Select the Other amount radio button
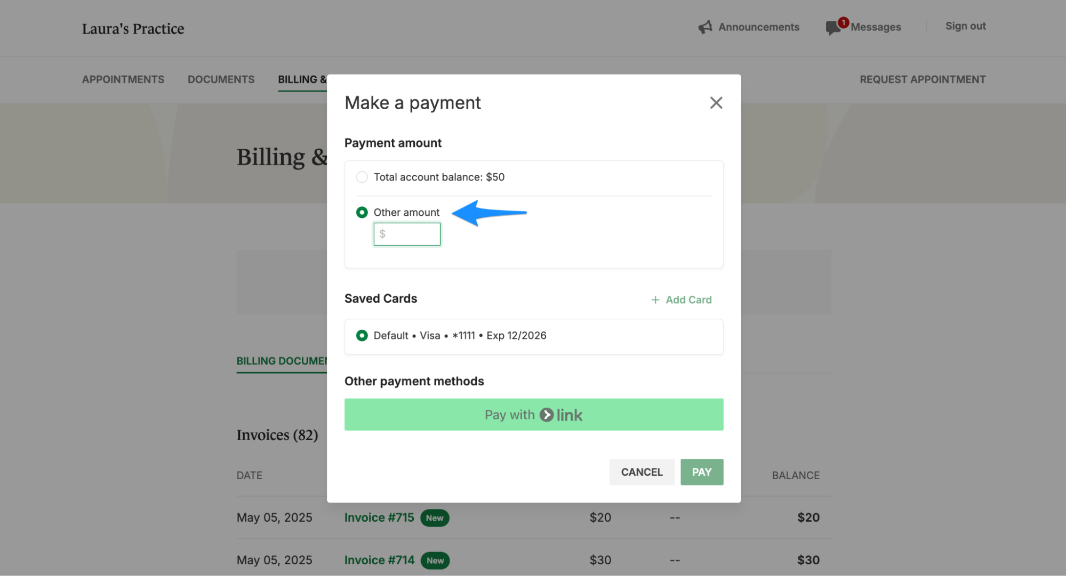The width and height of the screenshot is (1066, 576). (x=362, y=212)
